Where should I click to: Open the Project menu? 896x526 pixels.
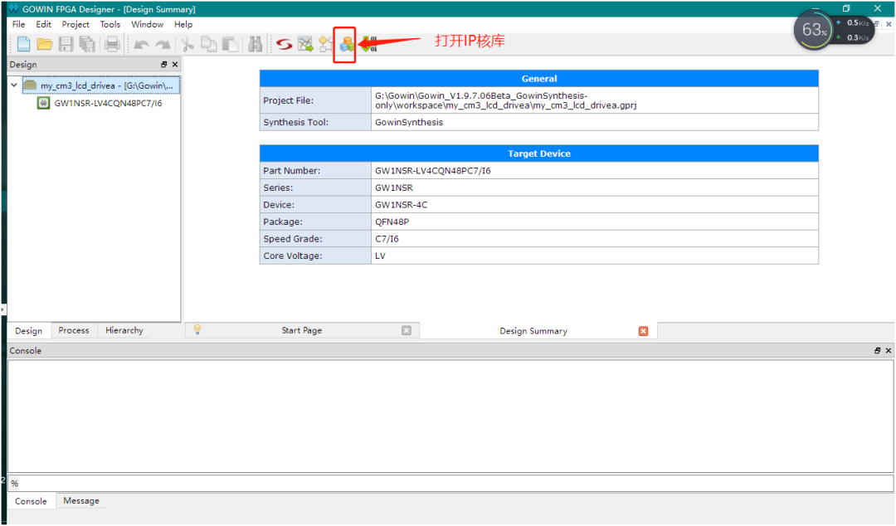(75, 24)
